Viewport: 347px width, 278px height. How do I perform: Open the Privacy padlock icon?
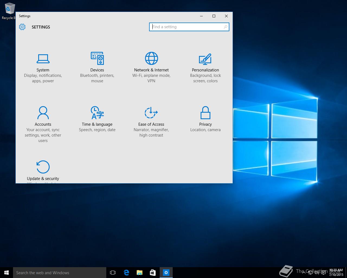click(205, 113)
